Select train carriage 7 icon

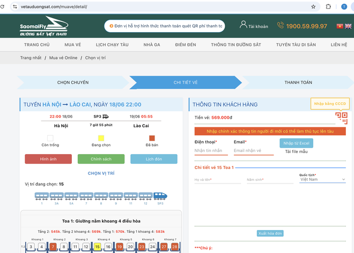pos(86,196)
